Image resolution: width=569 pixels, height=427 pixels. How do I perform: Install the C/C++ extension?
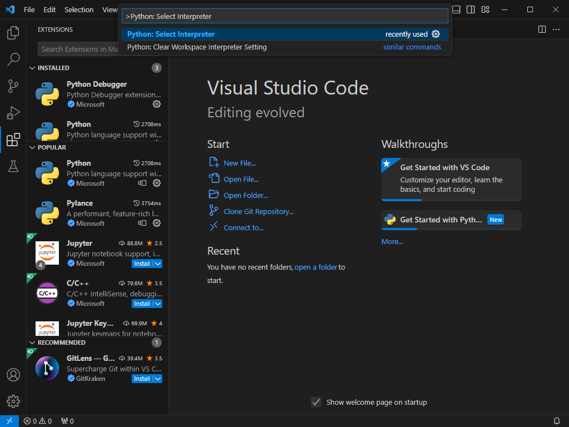pos(142,304)
